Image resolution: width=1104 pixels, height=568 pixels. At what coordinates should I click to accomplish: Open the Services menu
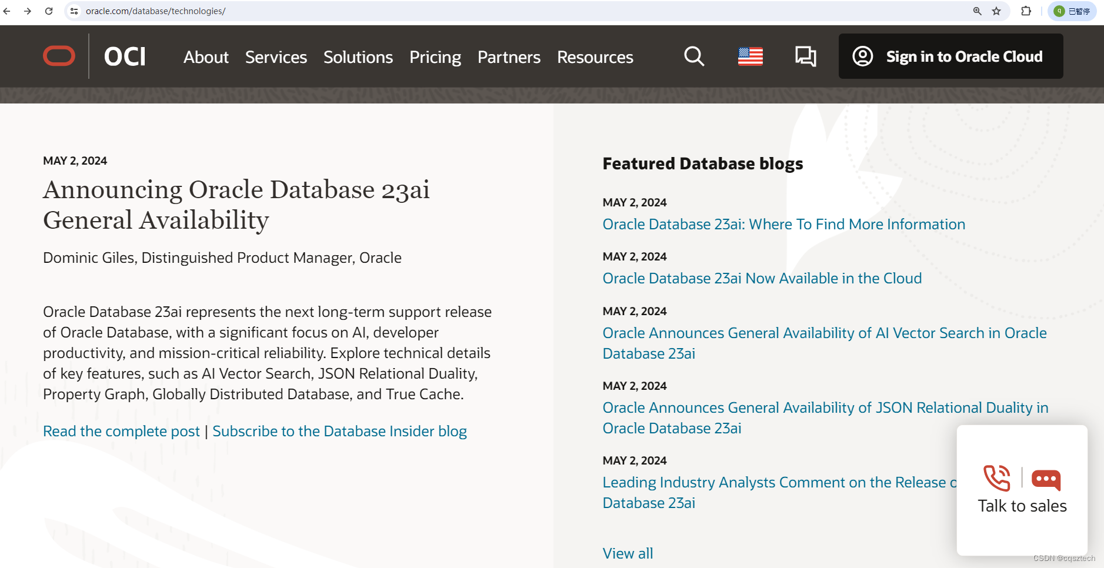click(x=276, y=57)
